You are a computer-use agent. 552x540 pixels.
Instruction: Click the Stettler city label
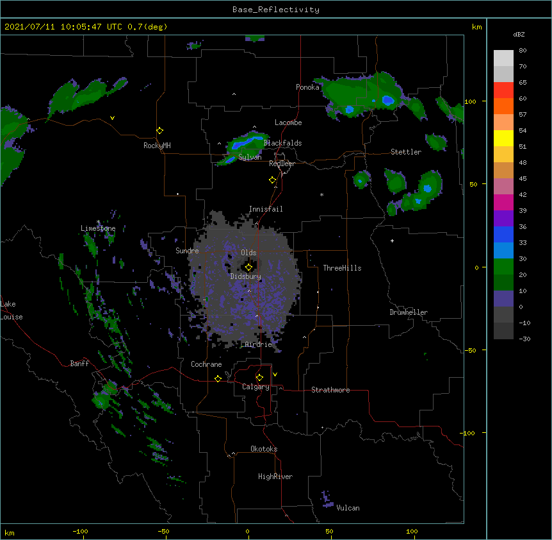coord(406,152)
